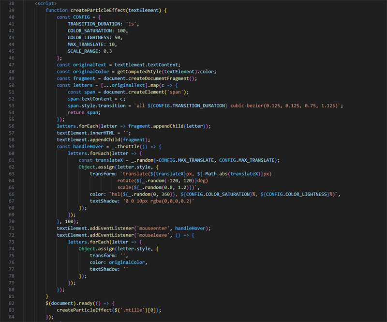This screenshot has width=387, height=322.
Task: Click getComputedStyle call on line 48
Action: coord(139,72)
